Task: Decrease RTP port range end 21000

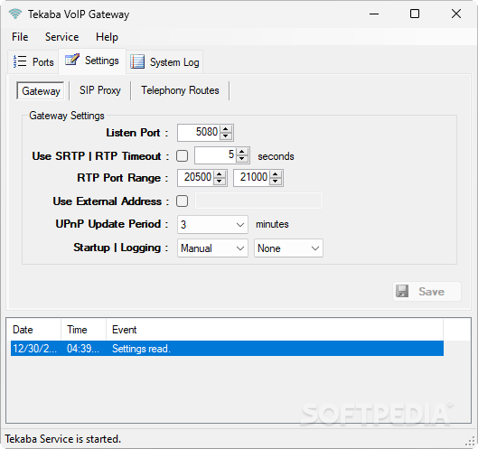Action: [276, 181]
